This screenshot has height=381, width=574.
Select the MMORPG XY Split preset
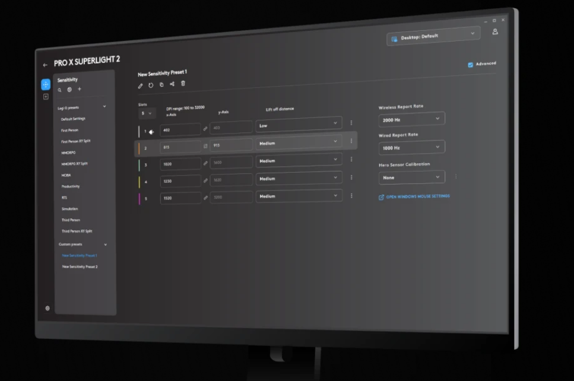74,164
